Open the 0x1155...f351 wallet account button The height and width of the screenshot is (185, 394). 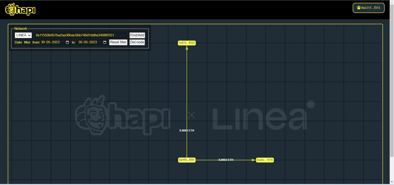[x=368, y=8]
